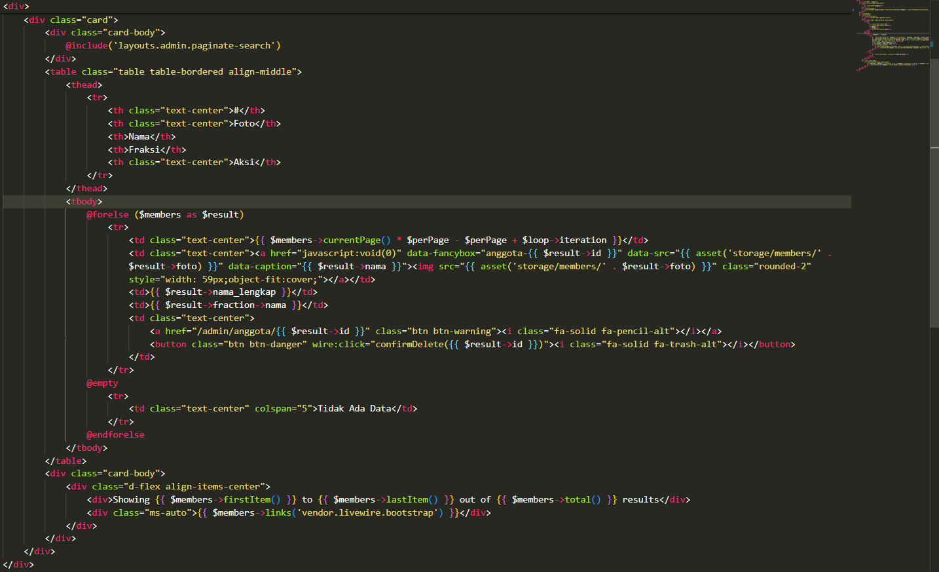Click the vertical scrollbar track
Image resolution: width=939 pixels, height=572 pixels.
coord(934,262)
